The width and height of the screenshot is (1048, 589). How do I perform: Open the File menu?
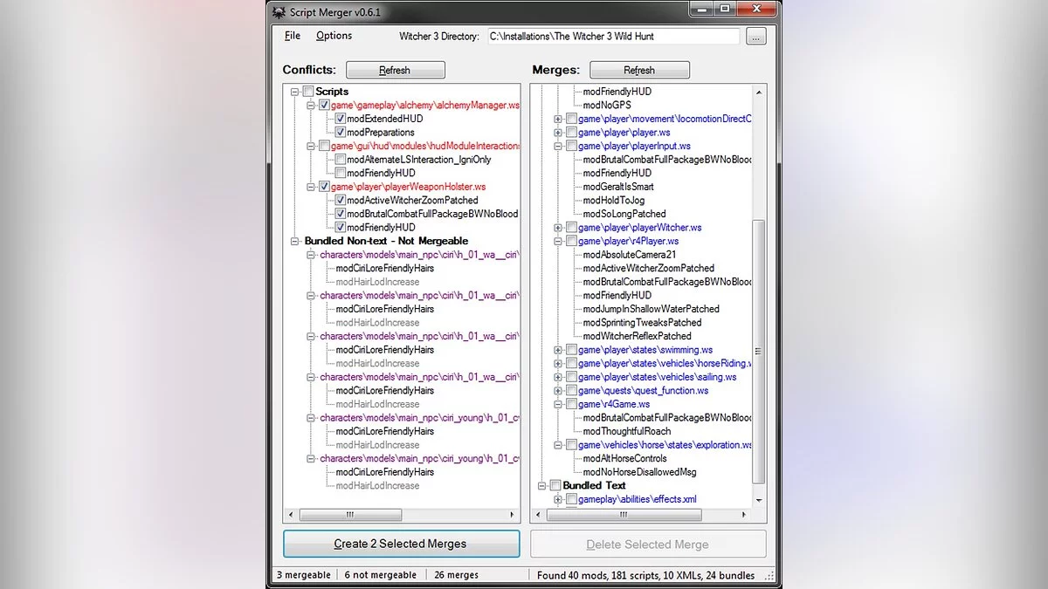(293, 36)
